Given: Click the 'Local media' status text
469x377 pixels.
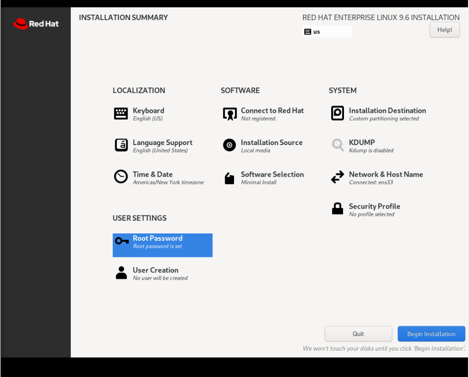Looking at the screenshot, I should [256, 150].
